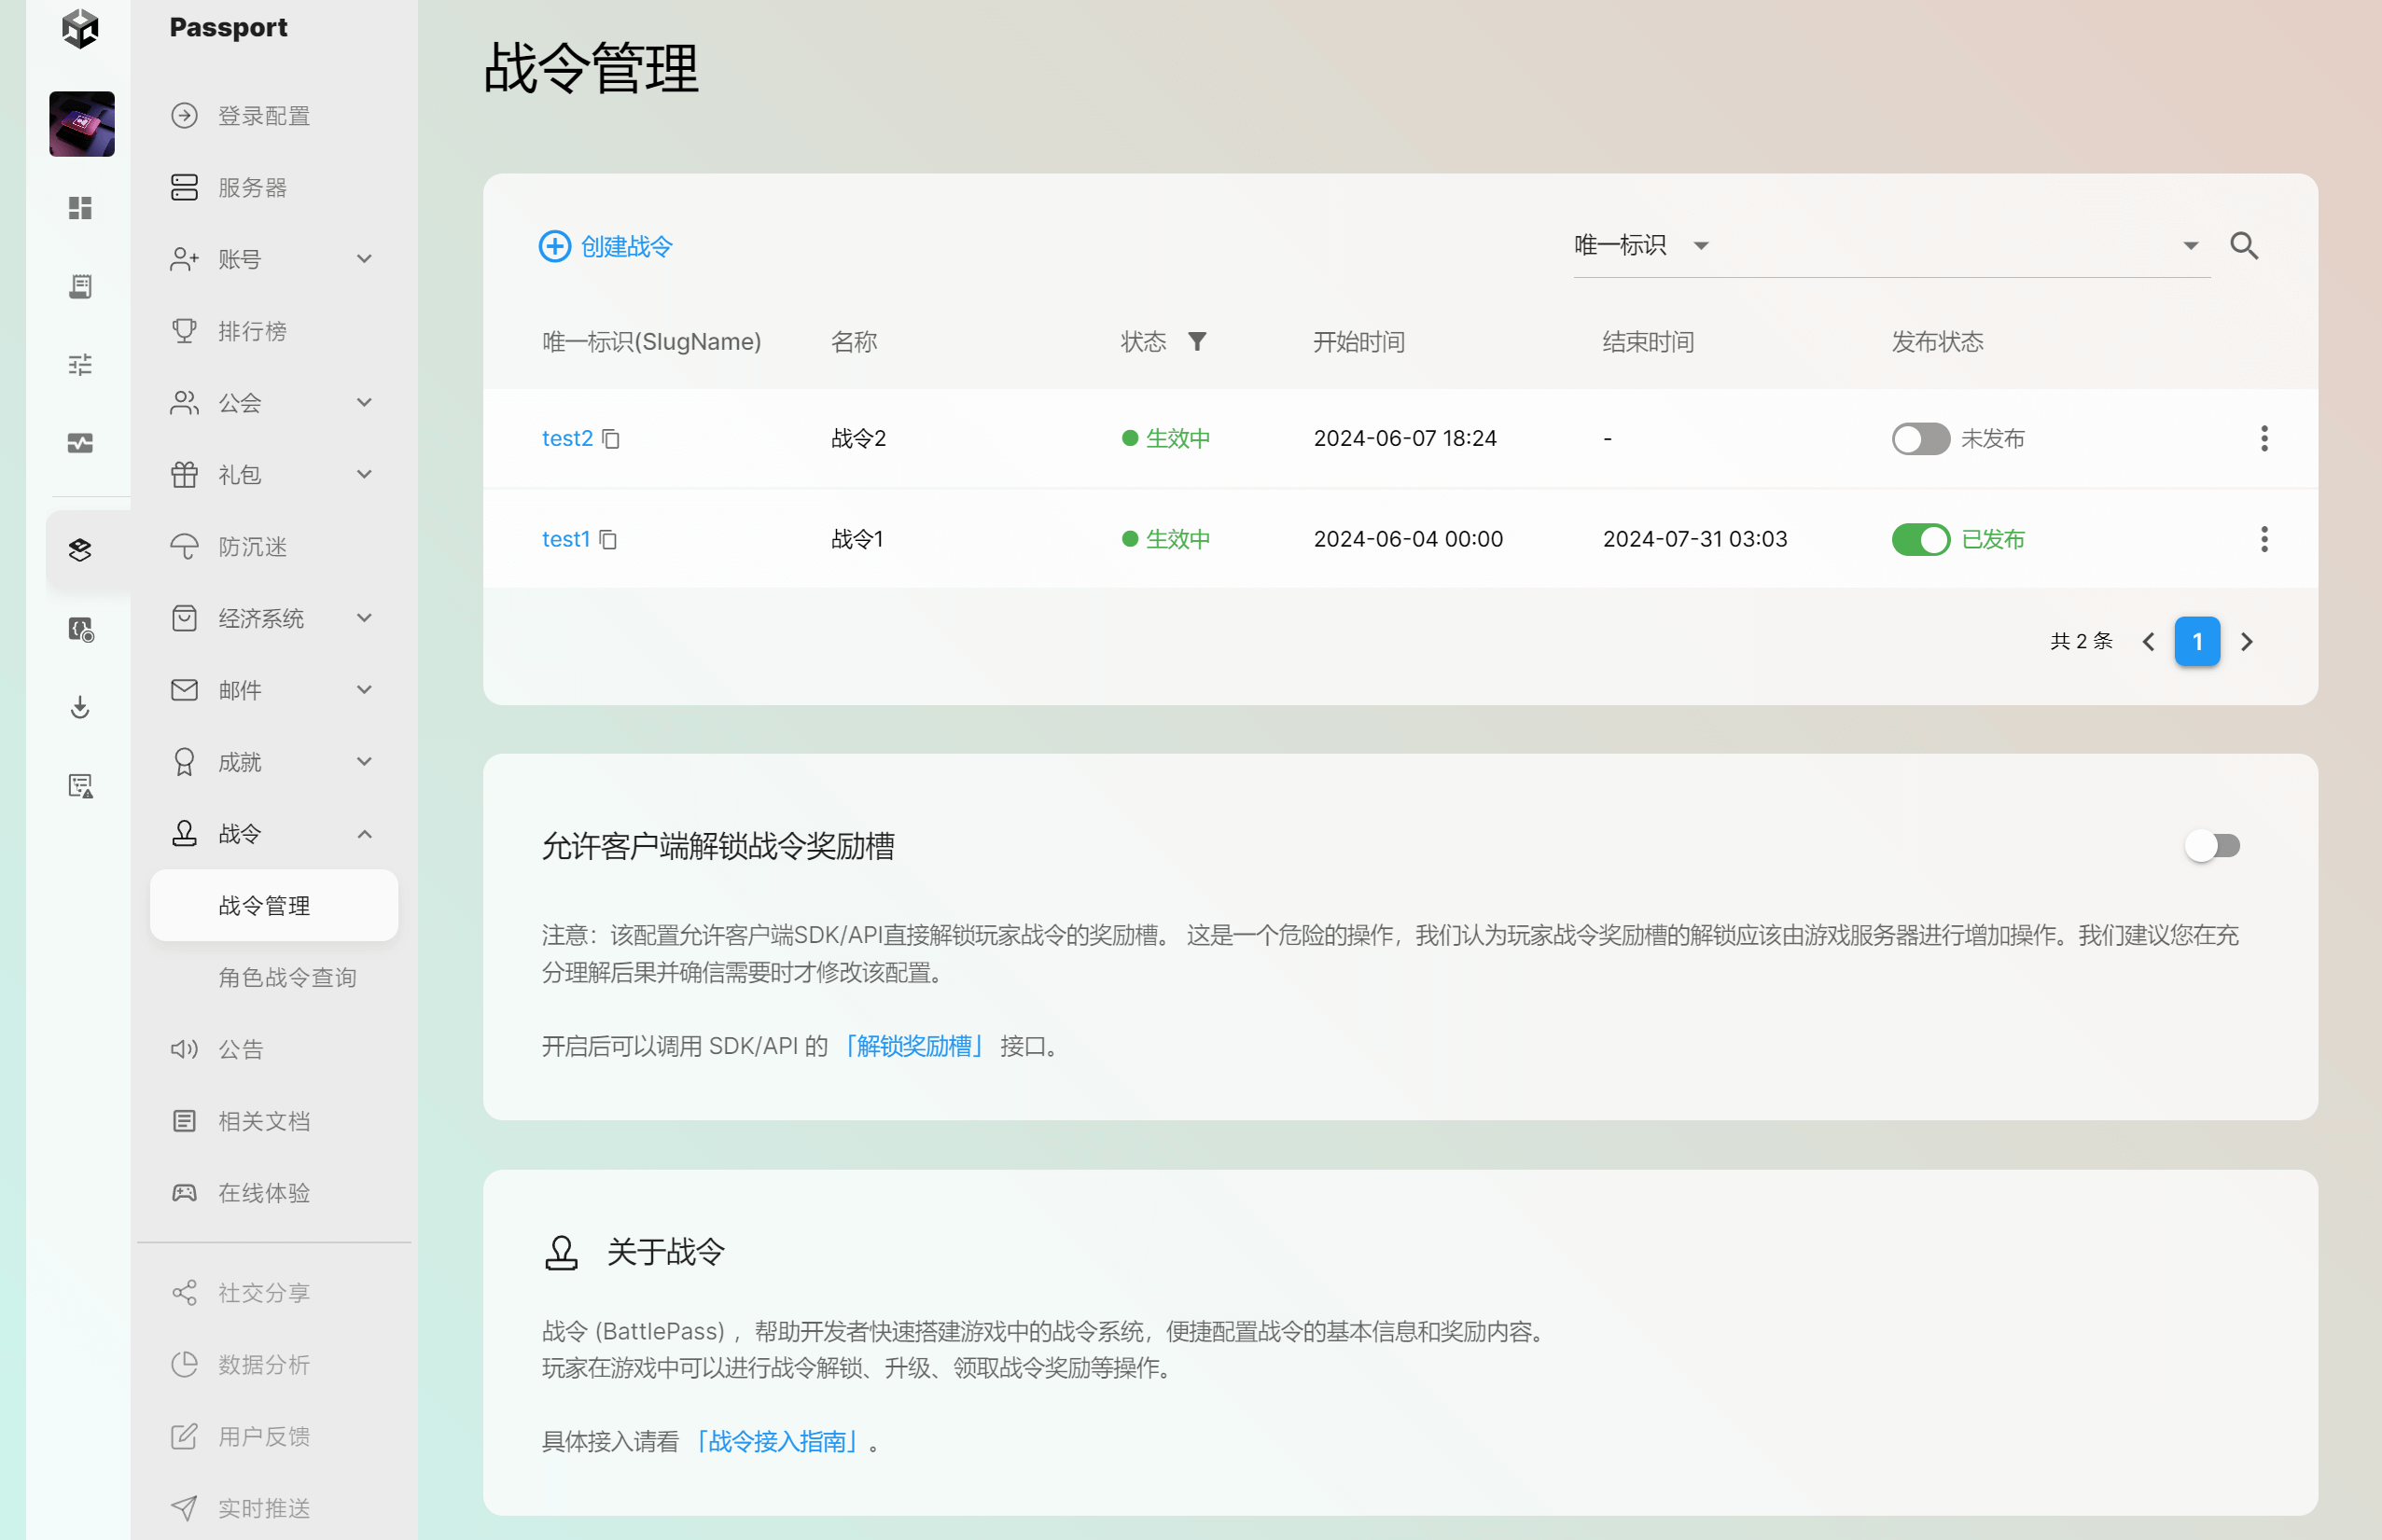
Task: Copy the test2 slug name
Action: click(x=610, y=439)
